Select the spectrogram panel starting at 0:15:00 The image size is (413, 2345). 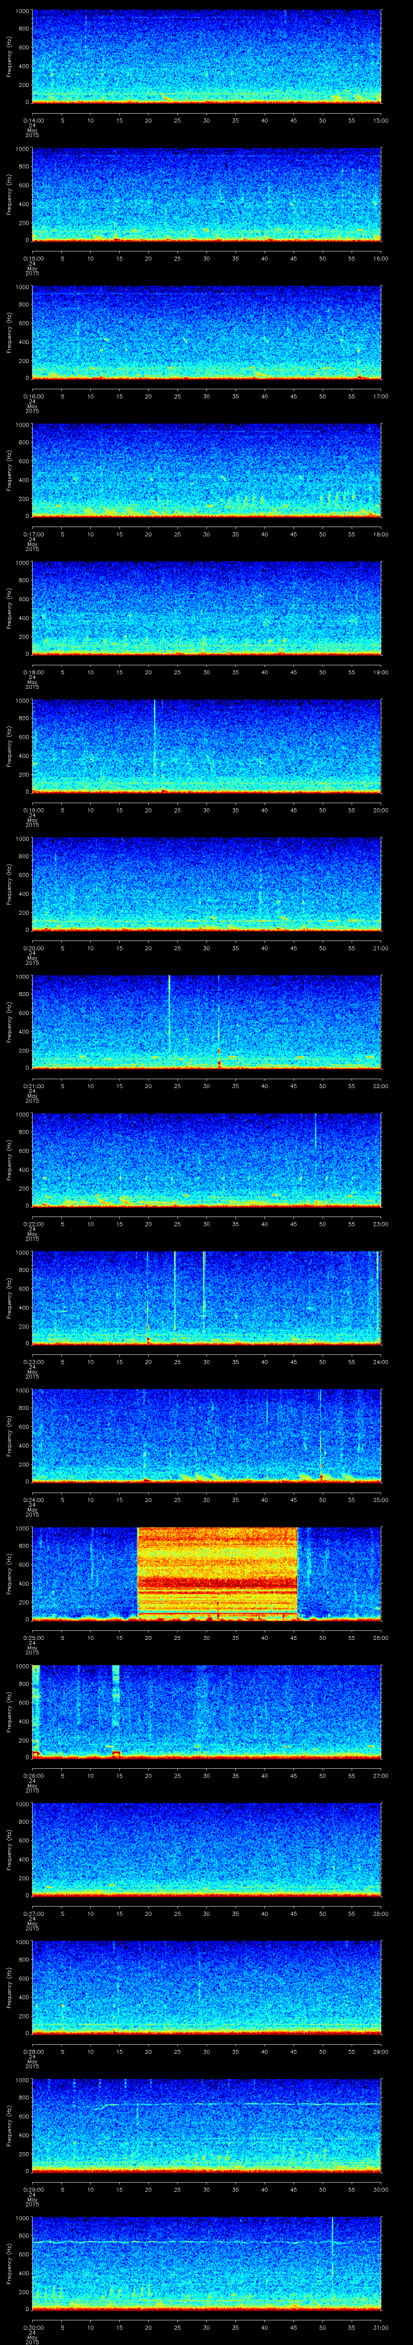point(206,195)
